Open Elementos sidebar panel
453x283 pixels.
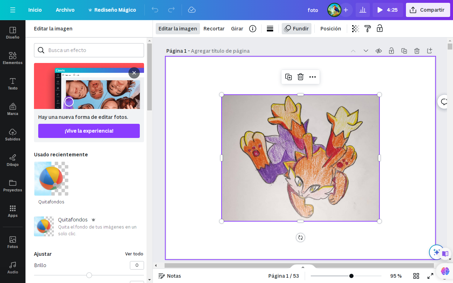pos(13,58)
